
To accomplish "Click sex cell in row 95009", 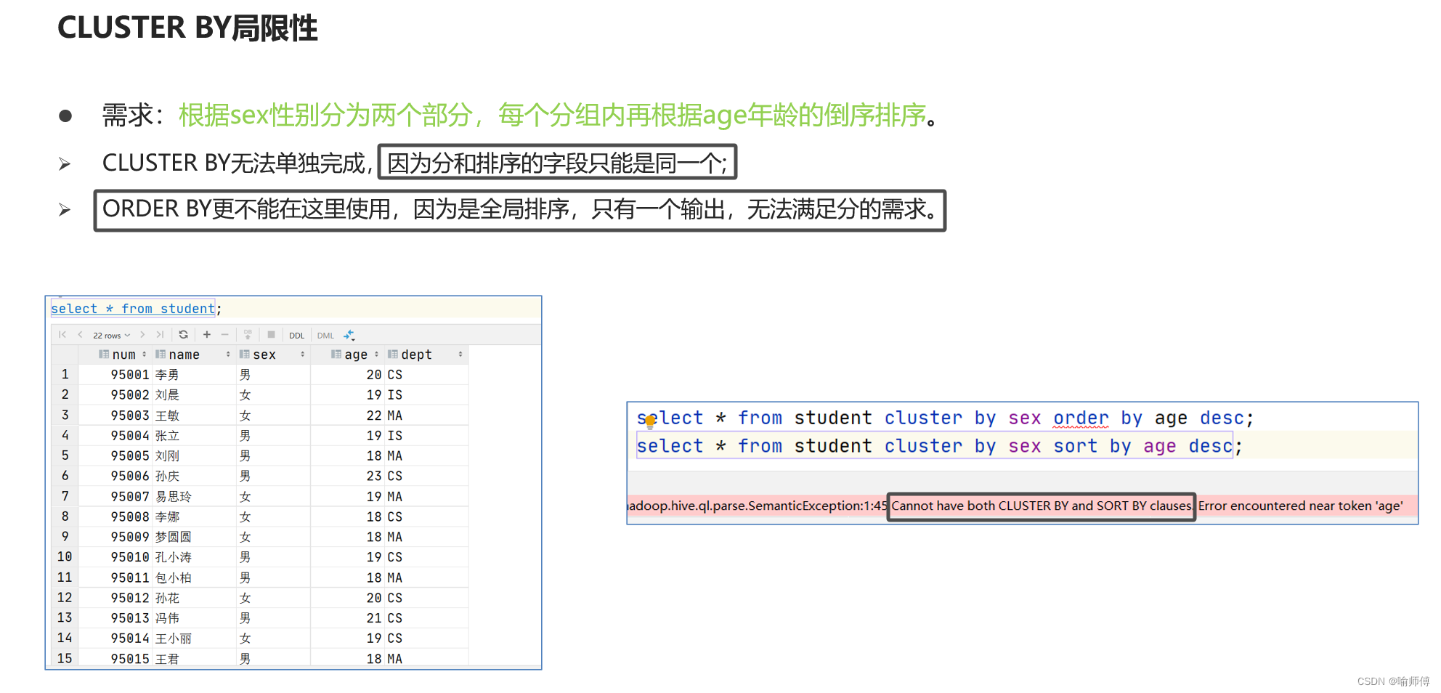I will point(273,537).
